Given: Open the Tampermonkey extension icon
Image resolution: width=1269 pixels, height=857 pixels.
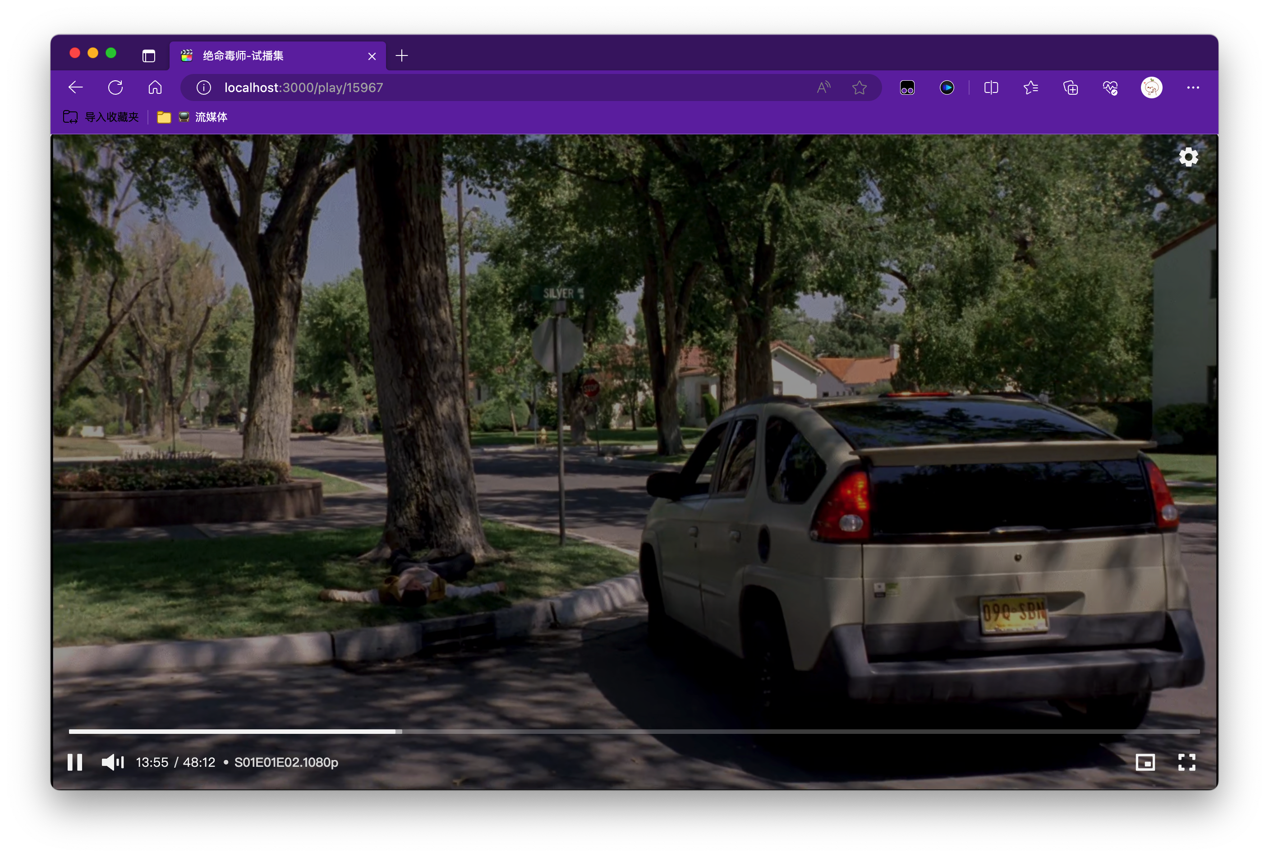Looking at the screenshot, I should pyautogui.click(x=907, y=88).
